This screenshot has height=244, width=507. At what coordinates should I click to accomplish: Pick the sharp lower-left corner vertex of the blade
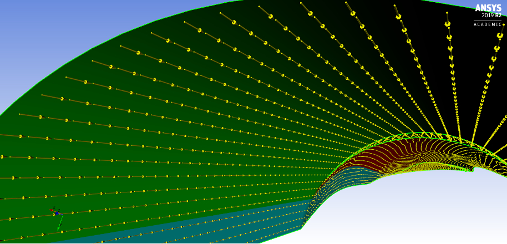(x=302, y=227)
